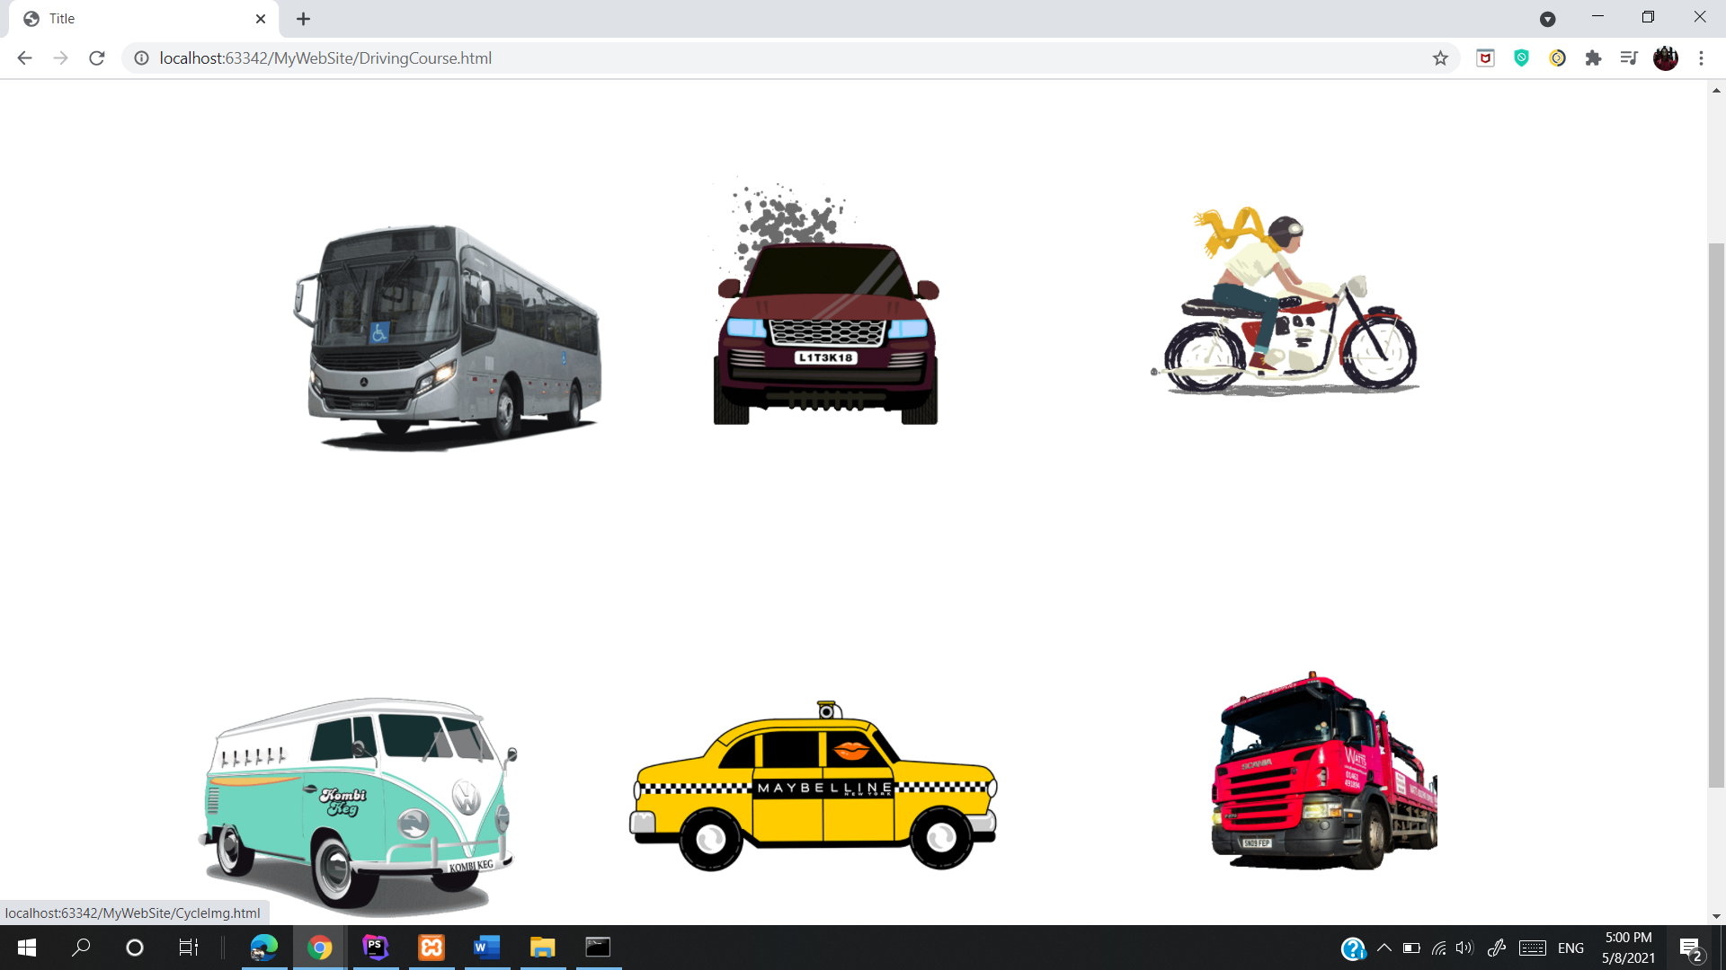
Task: Open the Windows Ink pen icon
Action: [1497, 948]
